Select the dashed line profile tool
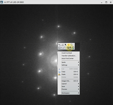This screenshot has width=113, height=105. click(x=64, y=48)
